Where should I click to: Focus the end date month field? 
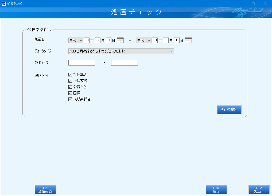coord(166,40)
